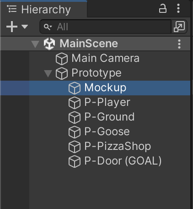Toggle the Hierarchy panel lock icon
Screen dimensions: 193x209
tap(163, 8)
